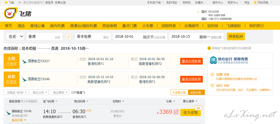Image resolution: width=280 pixels, height=124 pixels.
Task: Swap departure and arrival cities icon
Action: pos(68,37)
